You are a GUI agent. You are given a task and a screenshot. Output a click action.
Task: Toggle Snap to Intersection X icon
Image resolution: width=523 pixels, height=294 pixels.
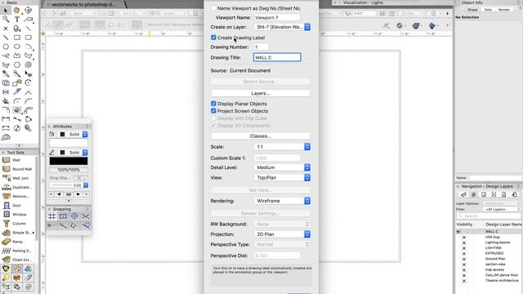86,216
